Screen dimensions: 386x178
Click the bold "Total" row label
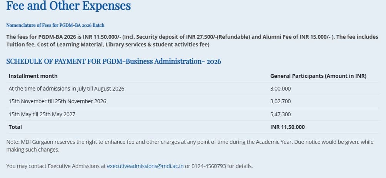(x=15, y=127)
